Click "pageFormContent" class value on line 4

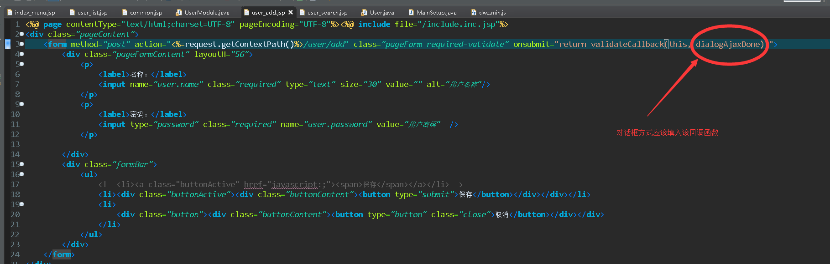[151, 54]
